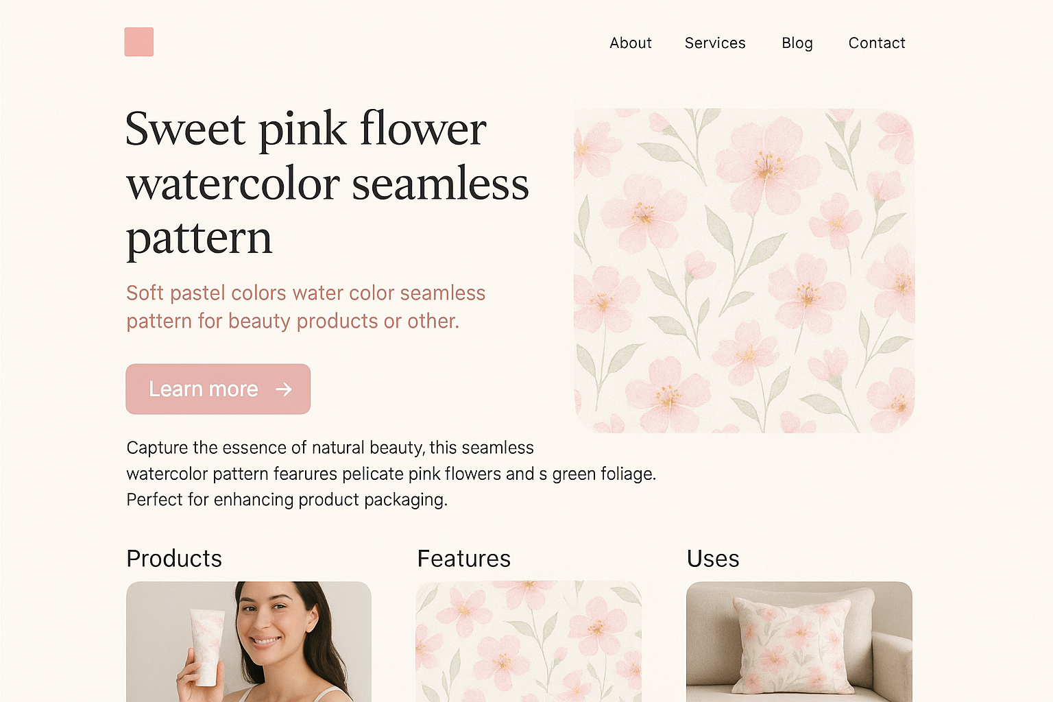
Task: Click the large hero floral pattern image
Action: click(x=744, y=270)
